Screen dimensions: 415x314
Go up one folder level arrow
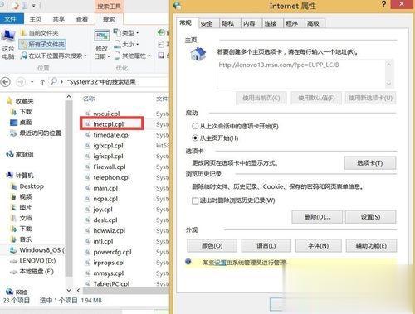(42, 82)
